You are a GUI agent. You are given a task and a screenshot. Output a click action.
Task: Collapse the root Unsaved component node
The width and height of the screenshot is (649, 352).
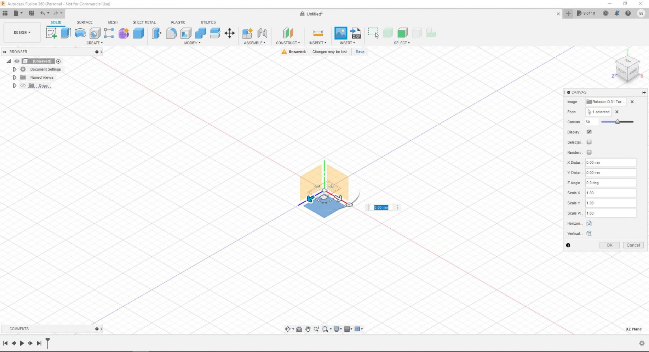(x=9, y=61)
